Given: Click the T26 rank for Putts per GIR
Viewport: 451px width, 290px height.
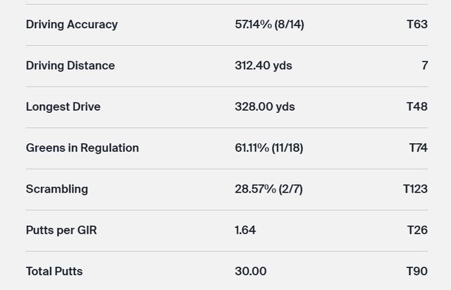Looking at the screenshot, I should click(x=417, y=230).
